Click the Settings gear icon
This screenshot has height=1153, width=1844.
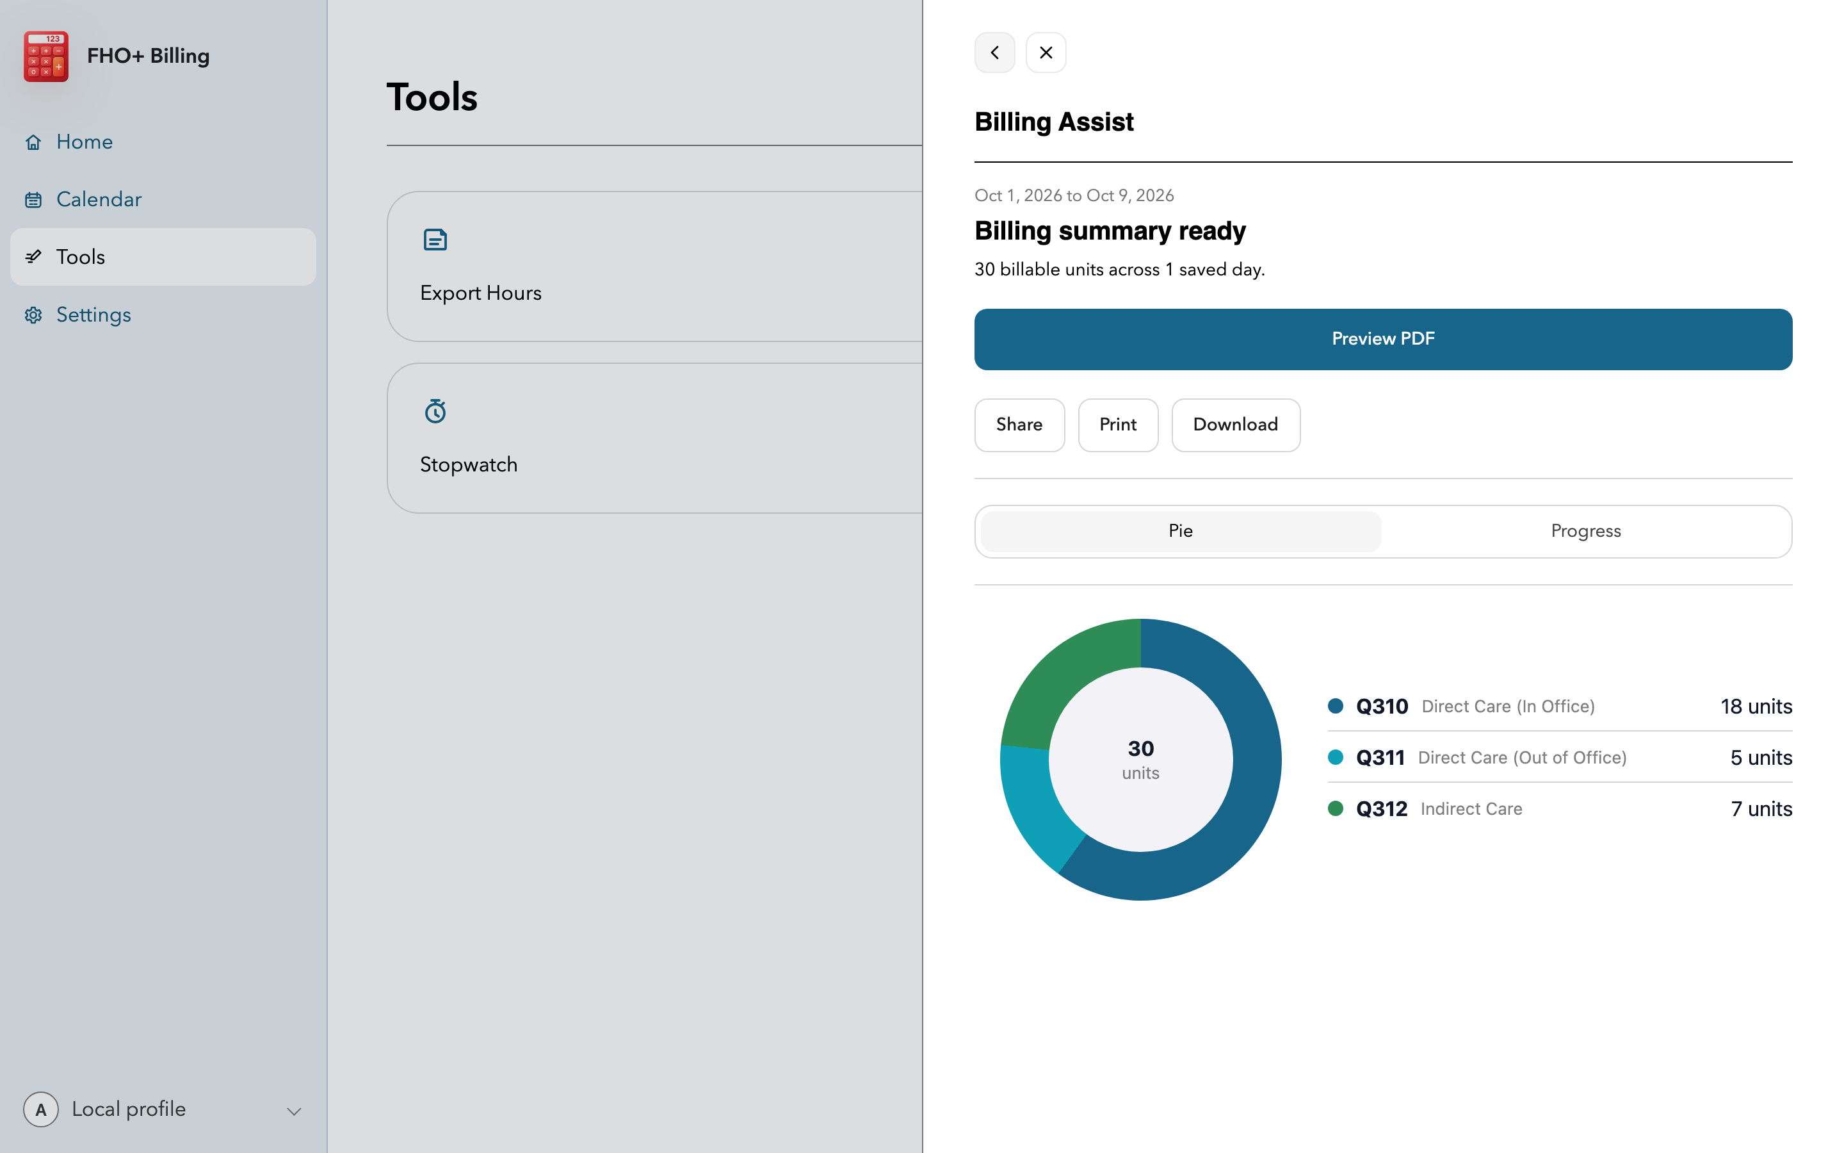point(33,315)
